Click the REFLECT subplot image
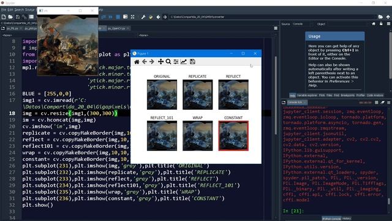The width and height of the screenshot is (392, 221). 233,95
